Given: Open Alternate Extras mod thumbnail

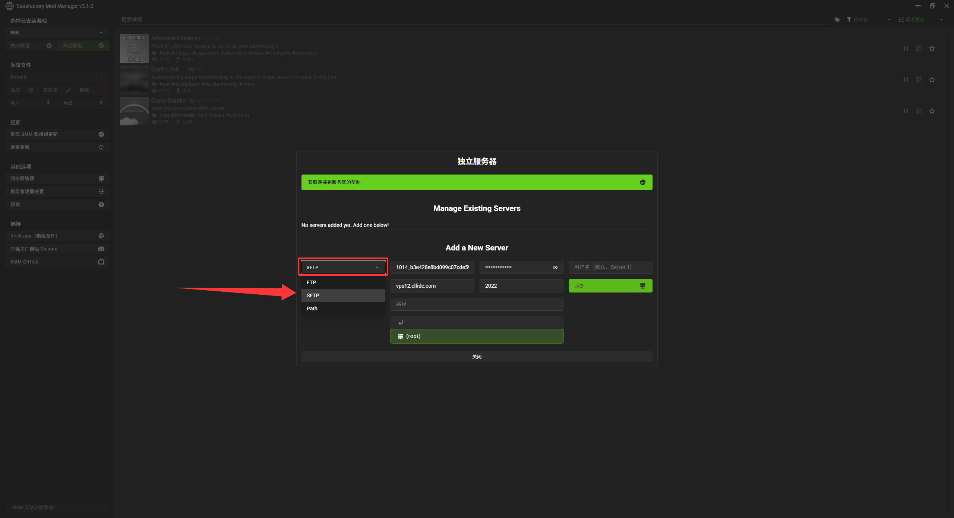Looking at the screenshot, I should tap(134, 49).
